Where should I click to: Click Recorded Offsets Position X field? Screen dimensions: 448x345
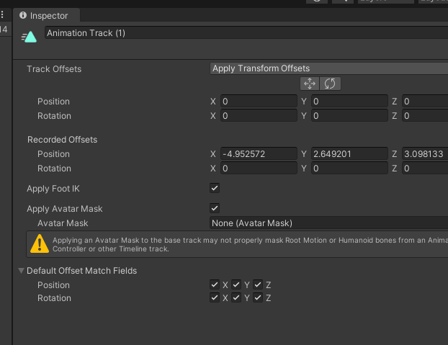259,153
